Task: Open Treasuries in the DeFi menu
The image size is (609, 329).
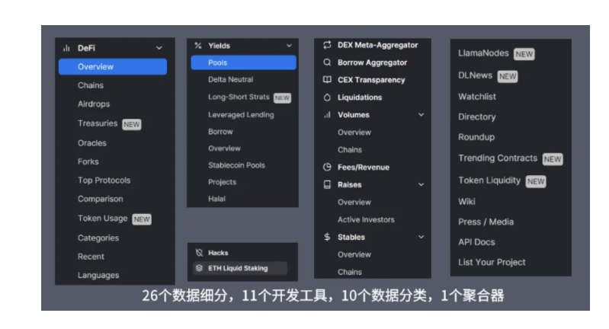Action: coord(98,123)
